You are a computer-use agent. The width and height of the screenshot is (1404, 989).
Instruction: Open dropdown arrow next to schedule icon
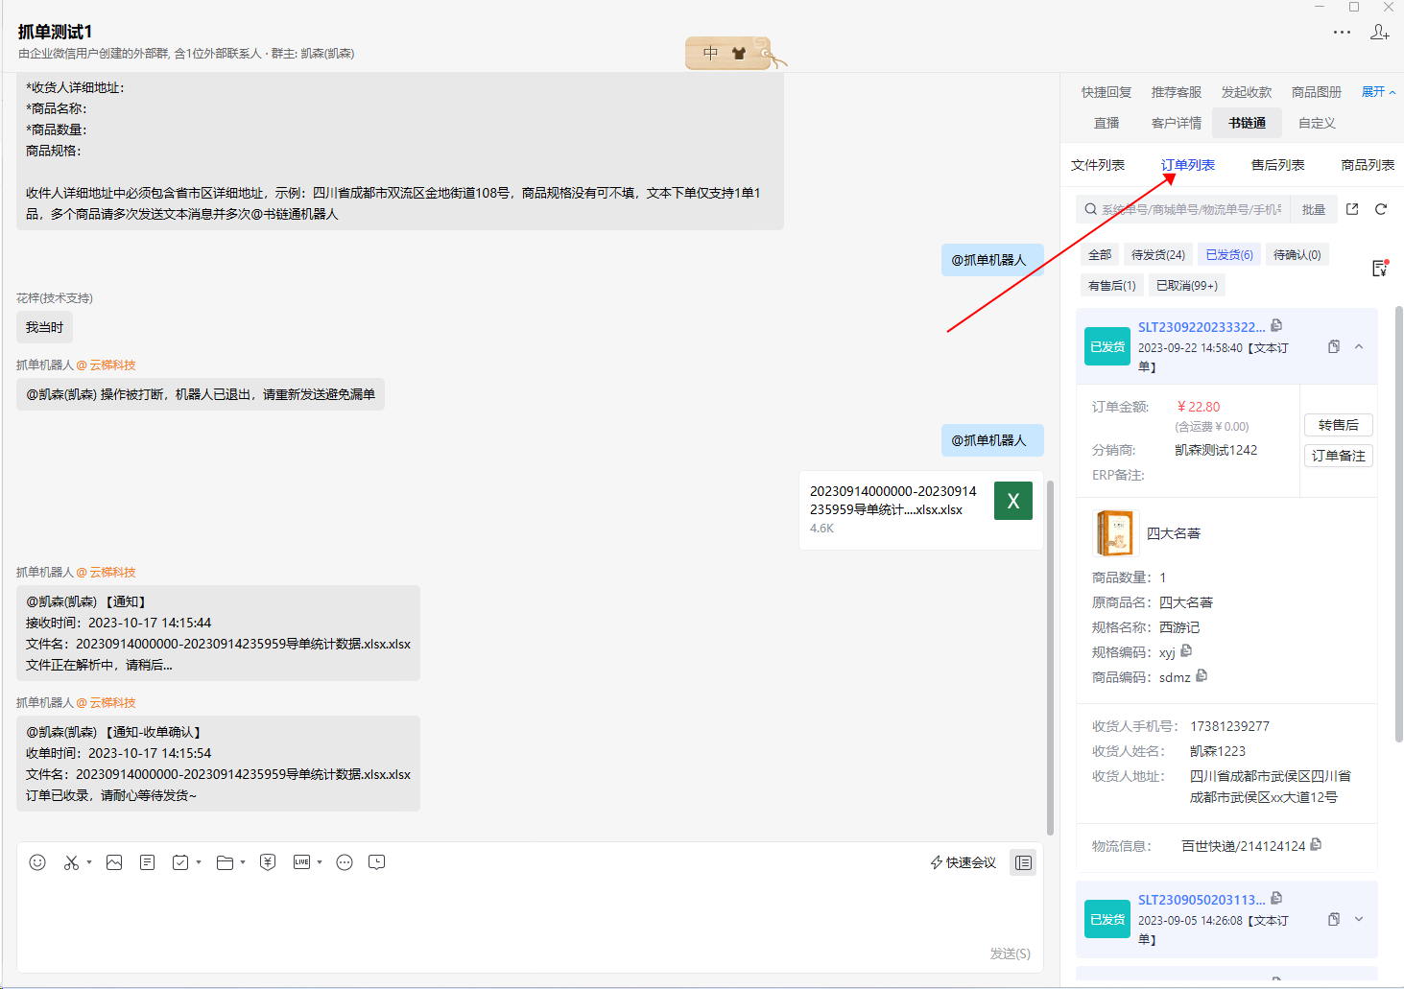(199, 862)
